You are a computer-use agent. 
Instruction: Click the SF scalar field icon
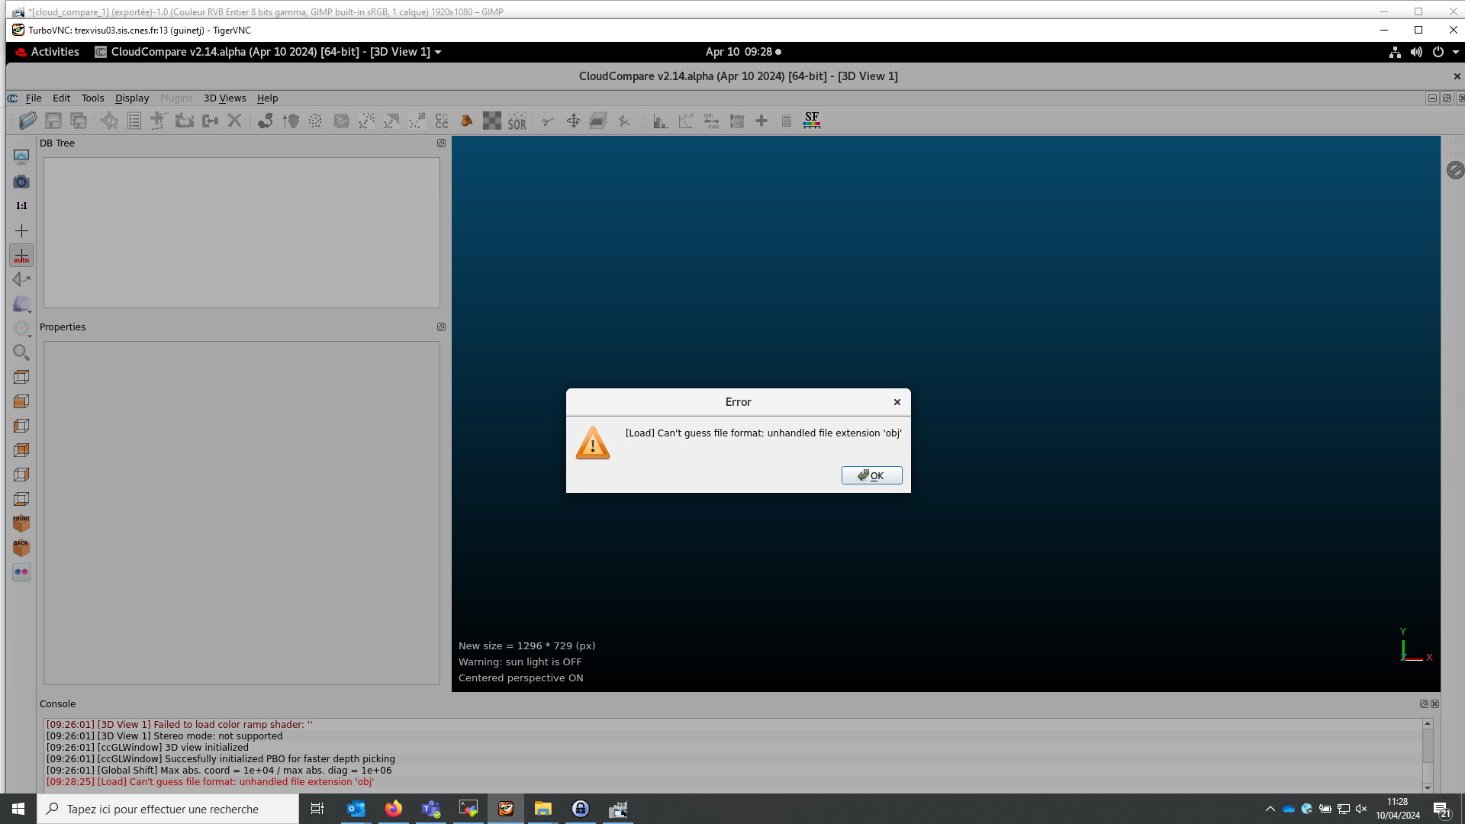[812, 121]
